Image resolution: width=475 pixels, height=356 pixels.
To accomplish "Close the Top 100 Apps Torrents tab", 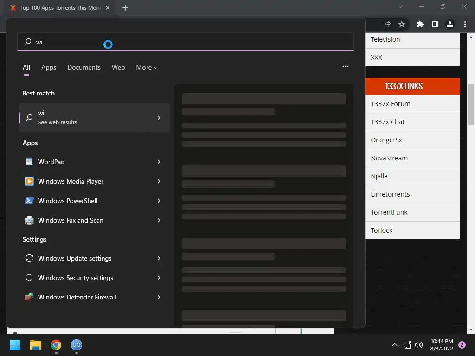I will pos(108,8).
